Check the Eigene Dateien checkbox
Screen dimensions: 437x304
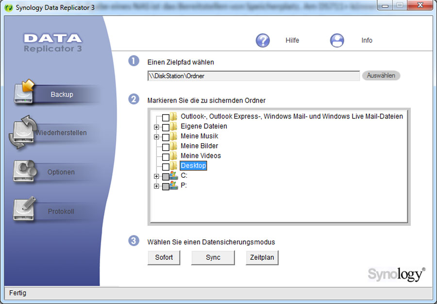(x=166, y=127)
